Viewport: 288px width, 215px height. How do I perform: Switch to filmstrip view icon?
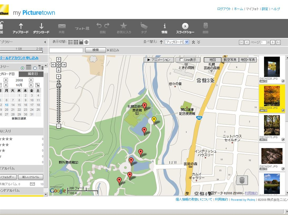[x=81, y=42]
